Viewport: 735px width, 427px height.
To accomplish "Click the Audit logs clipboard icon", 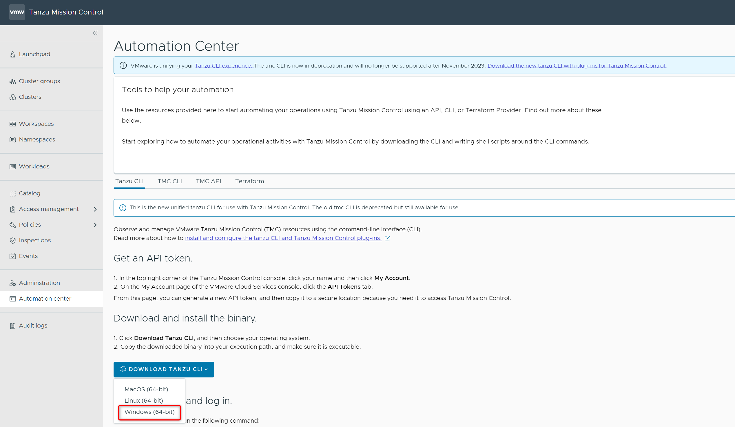I will pos(12,326).
